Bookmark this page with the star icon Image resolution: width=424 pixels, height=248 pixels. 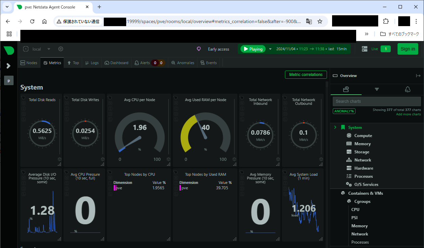point(320,21)
